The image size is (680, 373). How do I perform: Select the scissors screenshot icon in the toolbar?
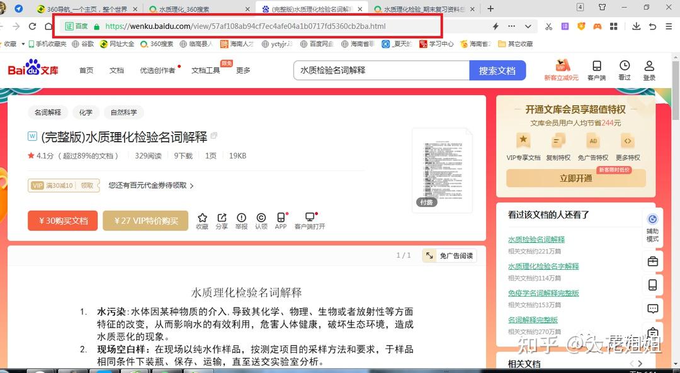(x=548, y=26)
